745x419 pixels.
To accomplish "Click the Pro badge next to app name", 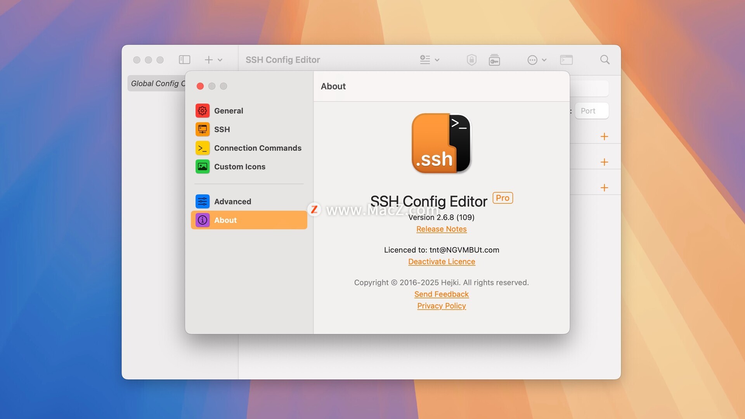I will [x=502, y=198].
